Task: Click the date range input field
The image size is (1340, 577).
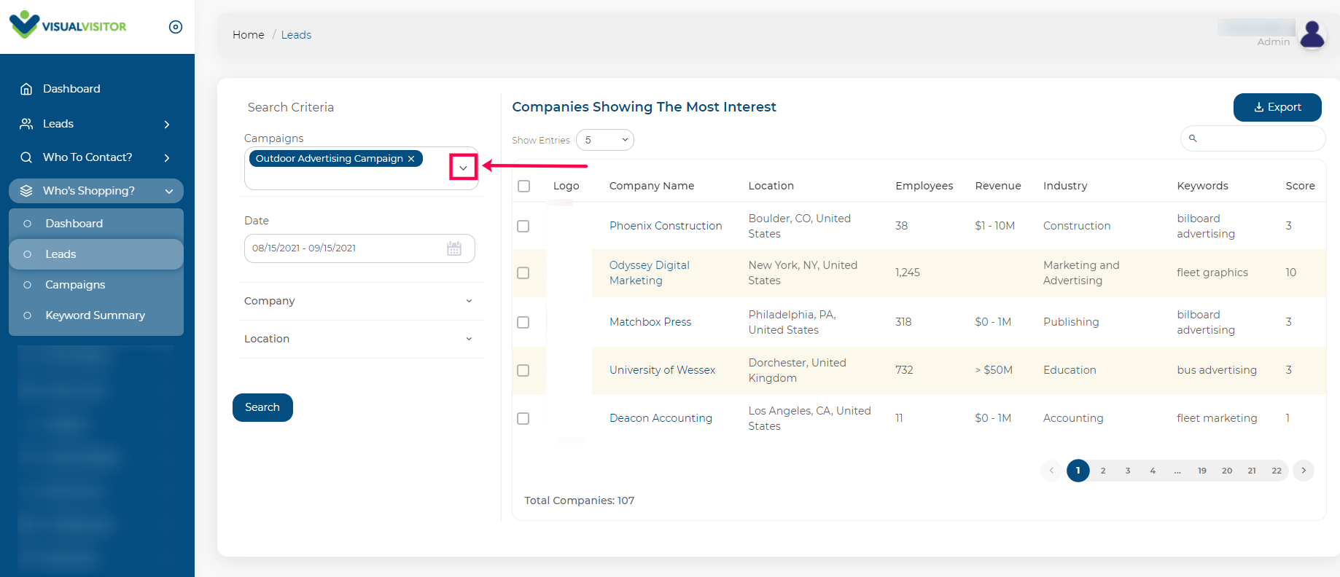Action: point(359,248)
